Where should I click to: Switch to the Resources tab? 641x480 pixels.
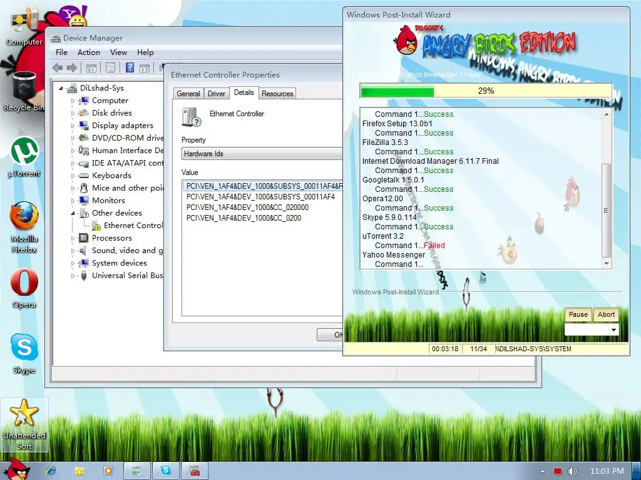[277, 94]
